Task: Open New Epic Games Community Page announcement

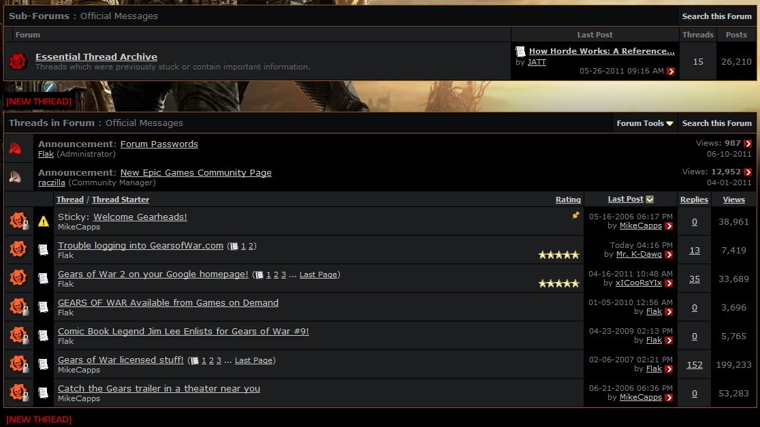Action: click(195, 173)
